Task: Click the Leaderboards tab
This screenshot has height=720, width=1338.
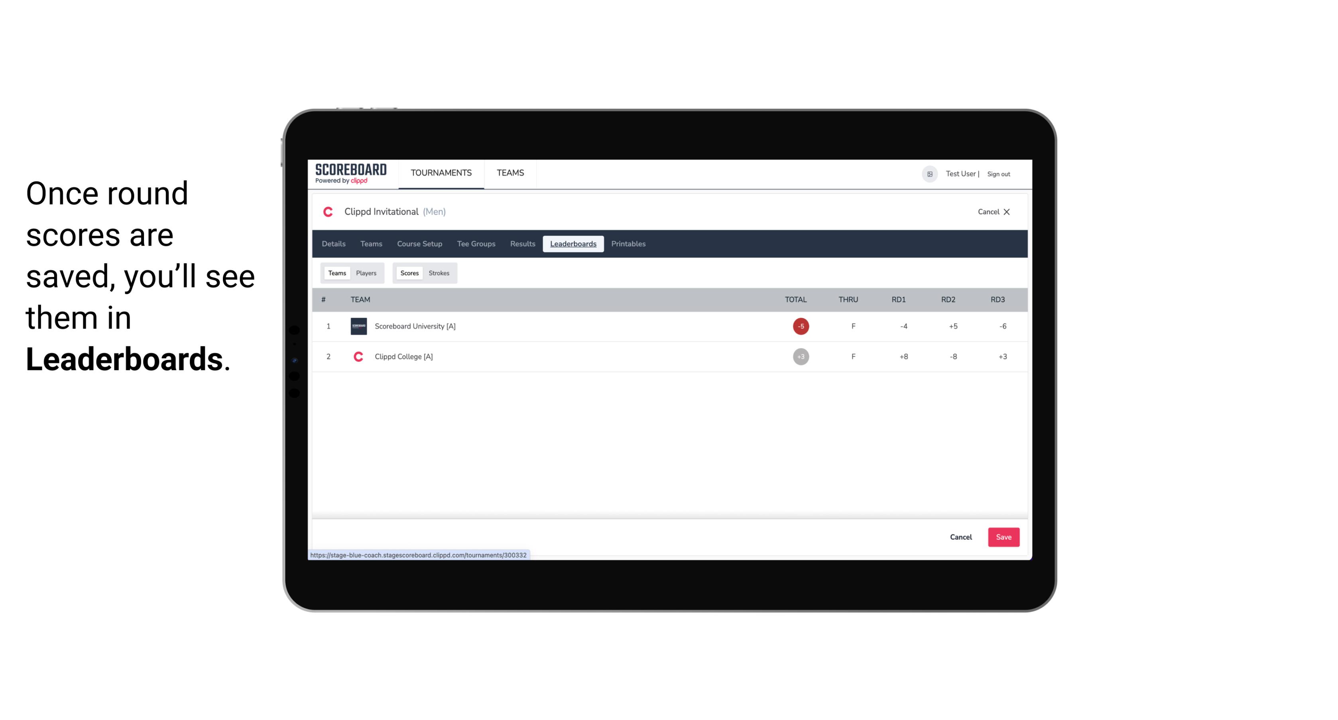Action: (574, 244)
